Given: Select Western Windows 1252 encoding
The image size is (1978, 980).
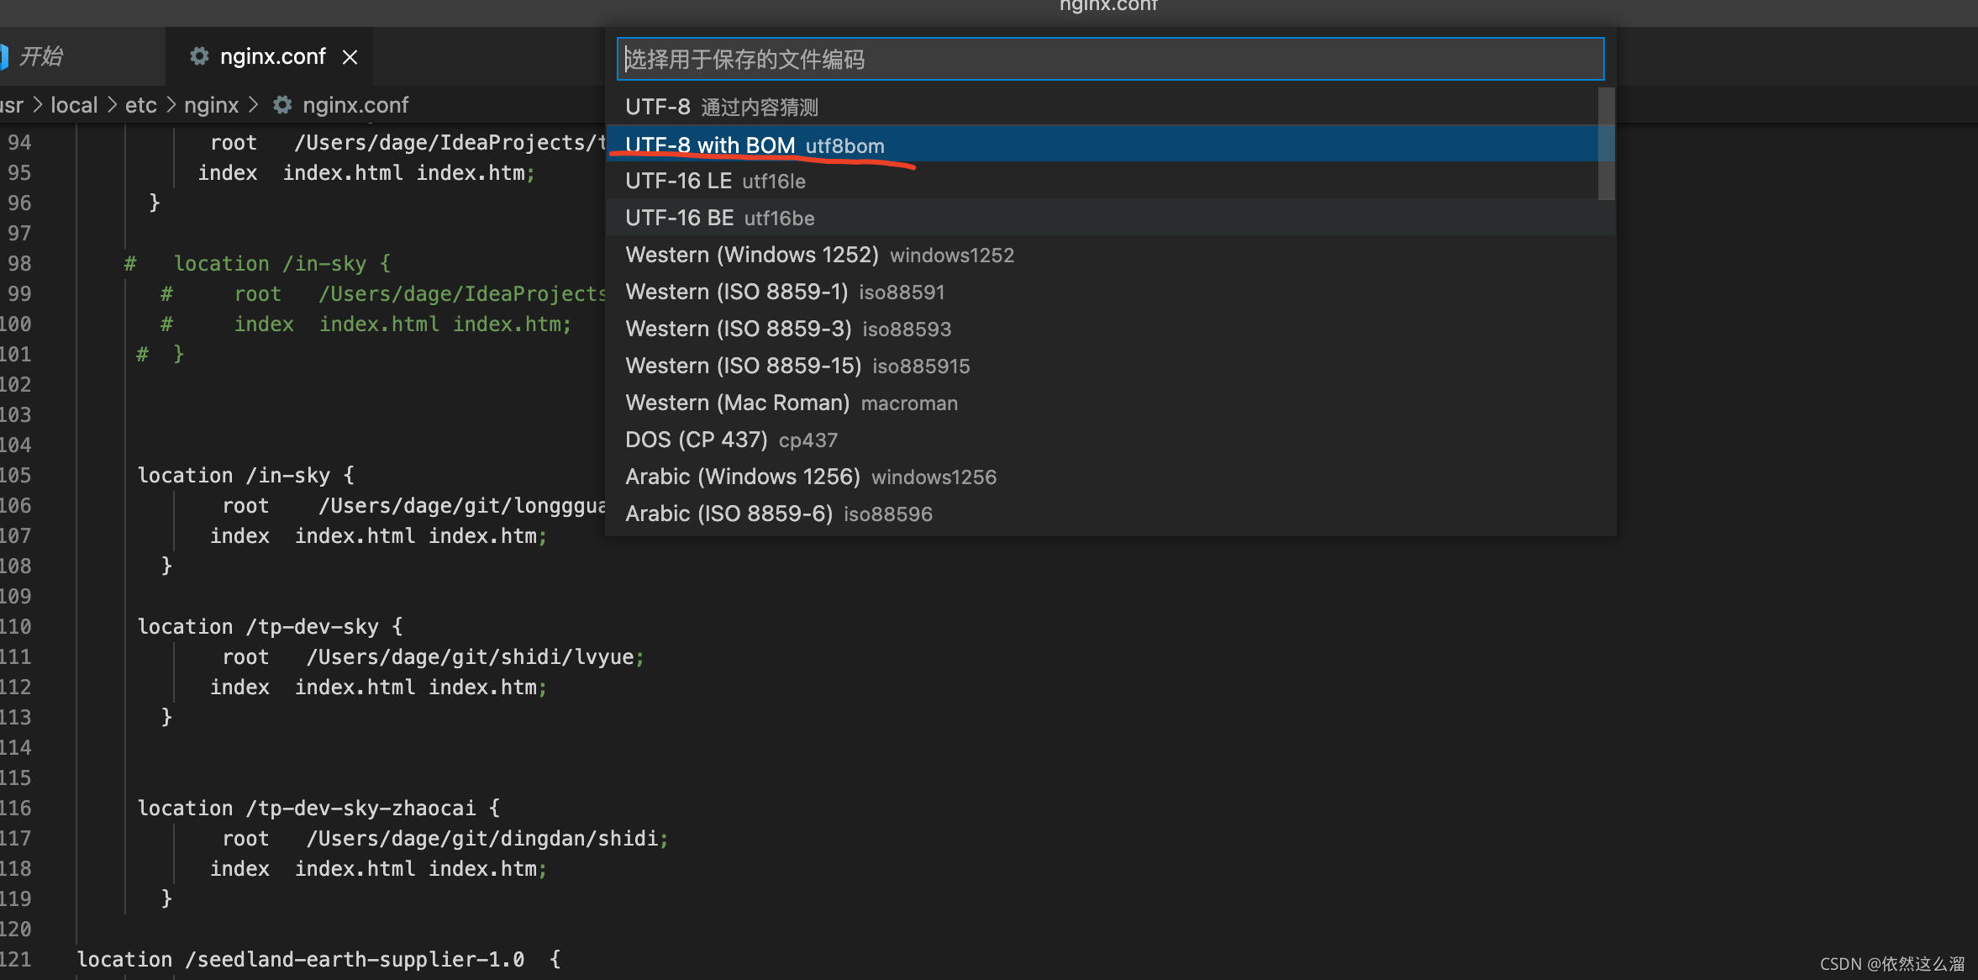Looking at the screenshot, I should click(819, 255).
